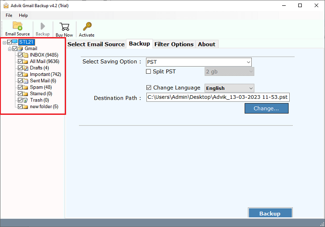325x227 pixels.
Task: Select INBOX (9485) tree row
Action: click(44, 55)
